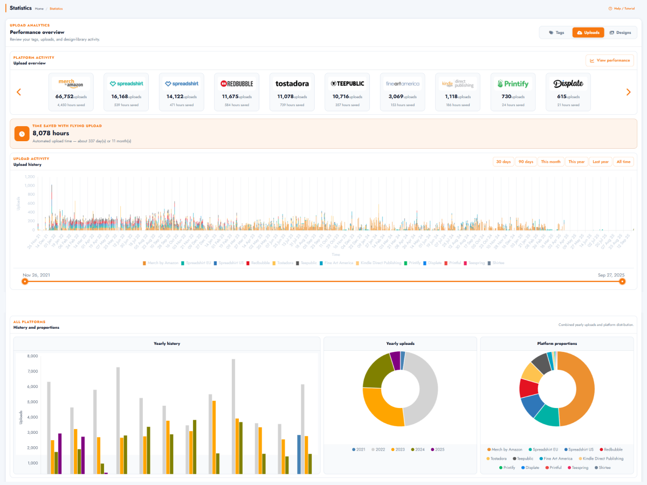Go to Home in the breadcrumb

(x=39, y=9)
